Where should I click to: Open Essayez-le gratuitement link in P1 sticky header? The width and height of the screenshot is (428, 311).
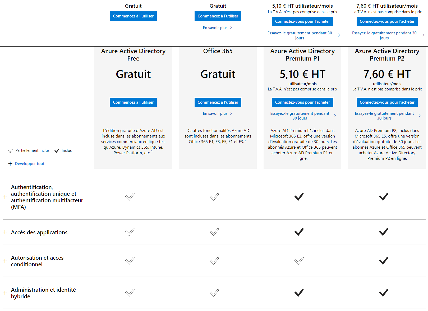click(300, 35)
